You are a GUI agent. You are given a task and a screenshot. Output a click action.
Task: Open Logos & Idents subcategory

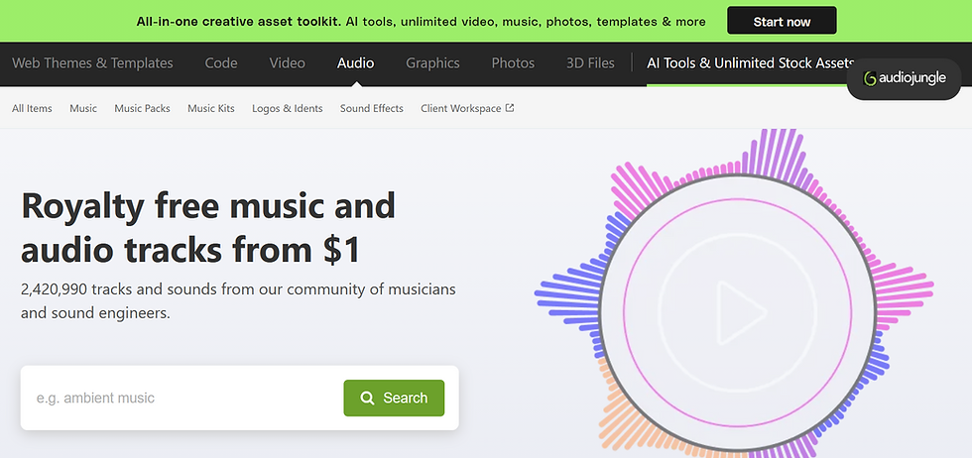(287, 108)
